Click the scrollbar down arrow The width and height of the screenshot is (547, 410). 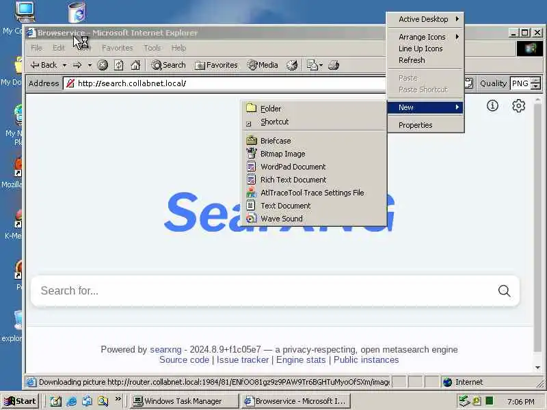point(537,368)
